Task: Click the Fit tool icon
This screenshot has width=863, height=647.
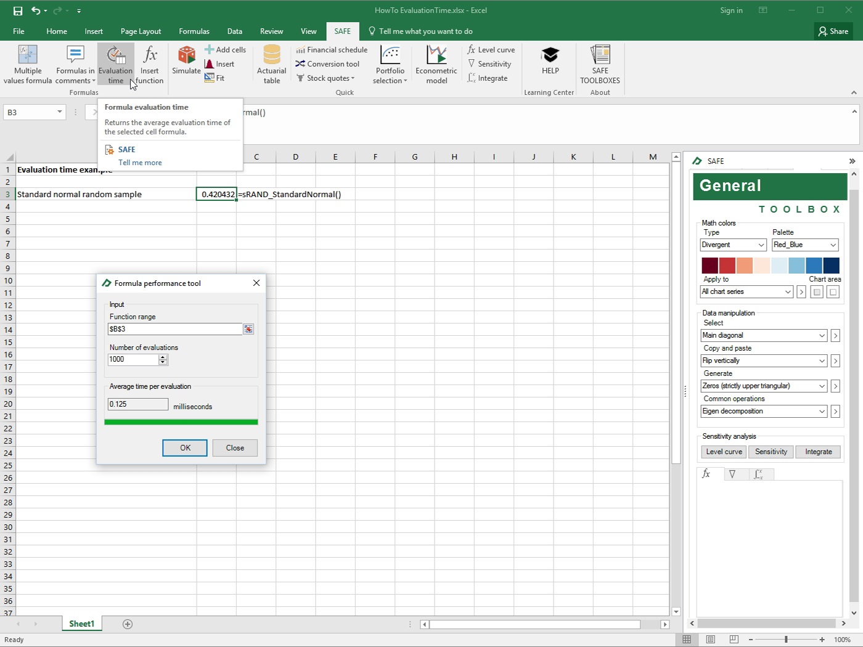Action: click(210, 78)
